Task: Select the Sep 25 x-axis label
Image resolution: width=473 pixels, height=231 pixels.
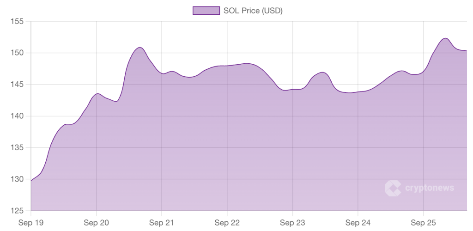Action: [424, 222]
